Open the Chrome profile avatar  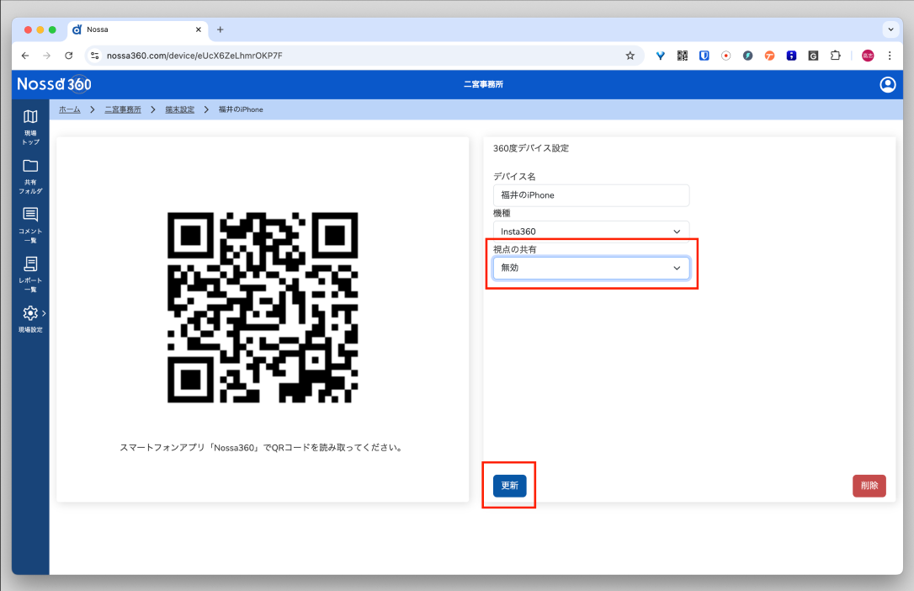(868, 56)
